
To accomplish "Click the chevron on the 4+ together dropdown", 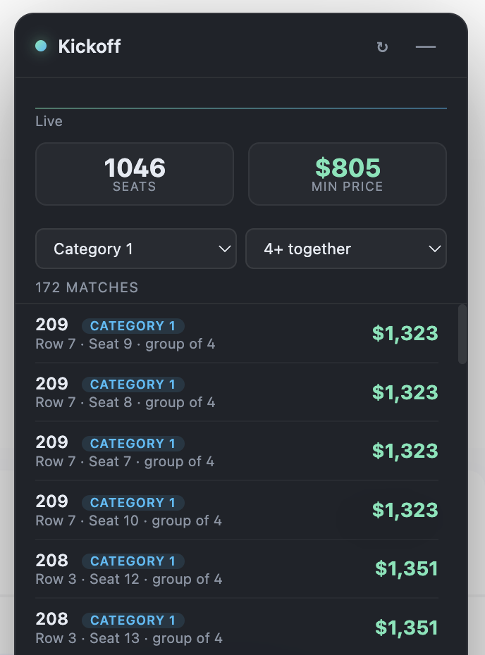I will point(435,249).
